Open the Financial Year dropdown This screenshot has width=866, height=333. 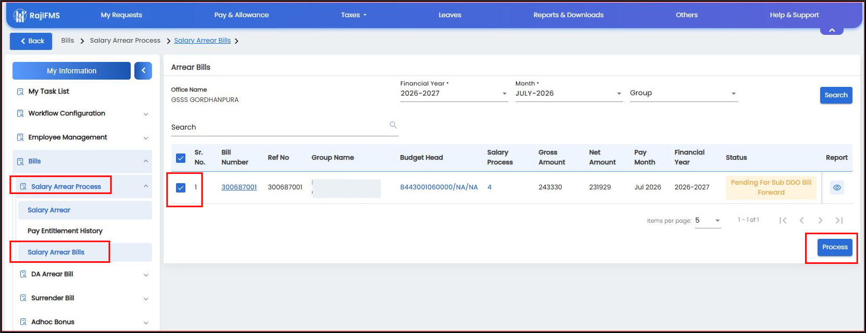click(x=454, y=94)
